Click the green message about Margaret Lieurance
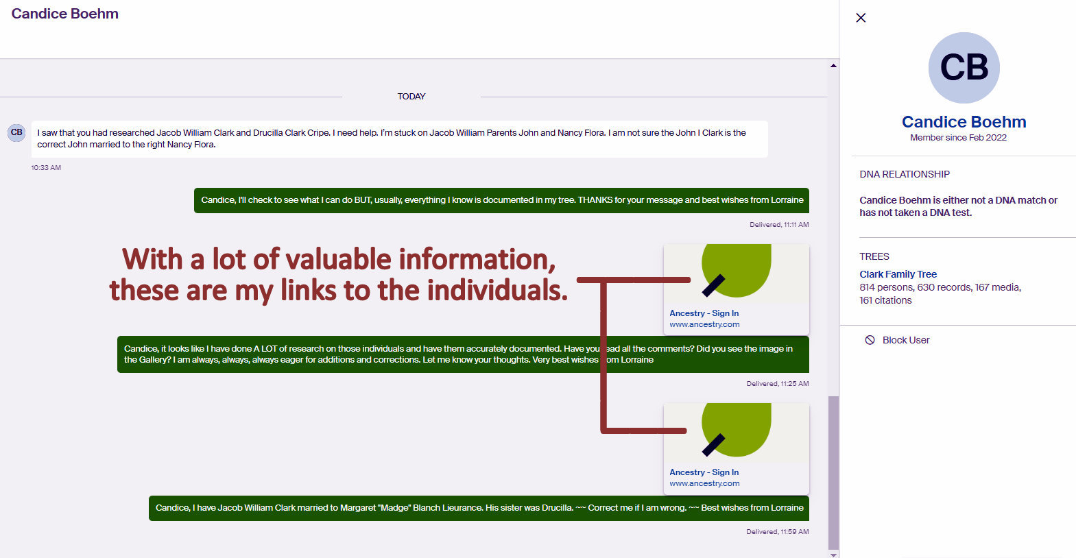The width and height of the screenshot is (1076, 558). pyautogui.click(x=479, y=508)
